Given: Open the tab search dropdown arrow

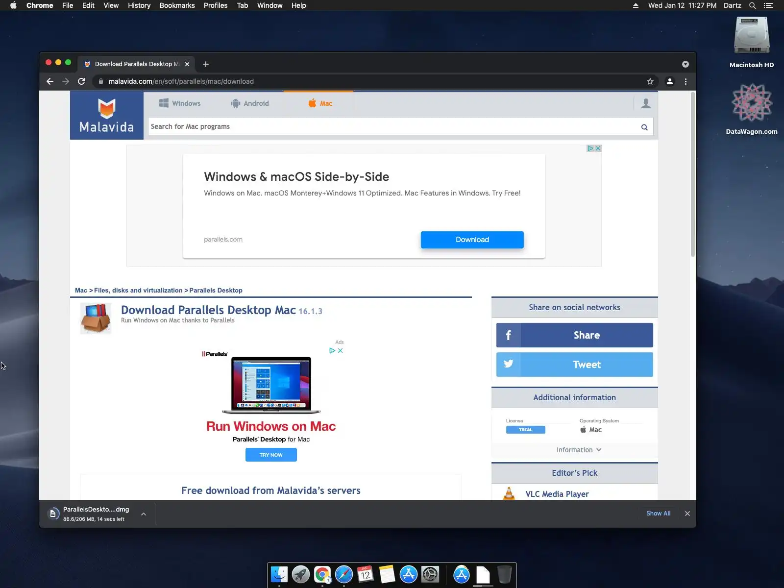Looking at the screenshot, I should (686, 64).
